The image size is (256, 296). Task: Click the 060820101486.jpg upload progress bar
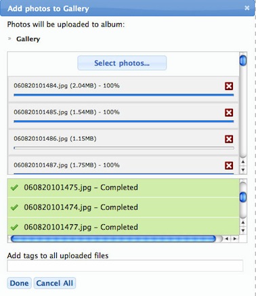point(124,148)
